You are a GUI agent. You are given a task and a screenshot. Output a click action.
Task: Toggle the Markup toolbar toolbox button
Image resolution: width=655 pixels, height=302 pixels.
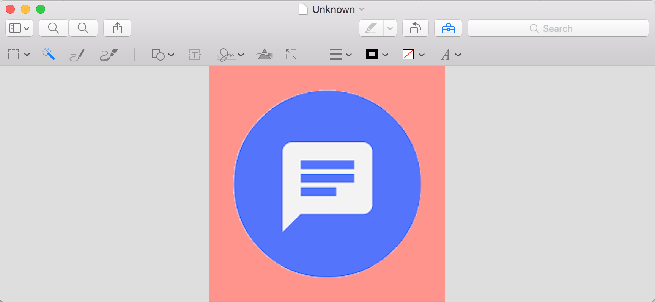(448, 28)
